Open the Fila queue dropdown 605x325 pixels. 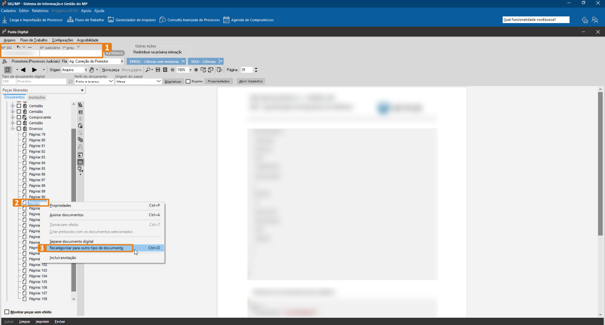click(96, 61)
